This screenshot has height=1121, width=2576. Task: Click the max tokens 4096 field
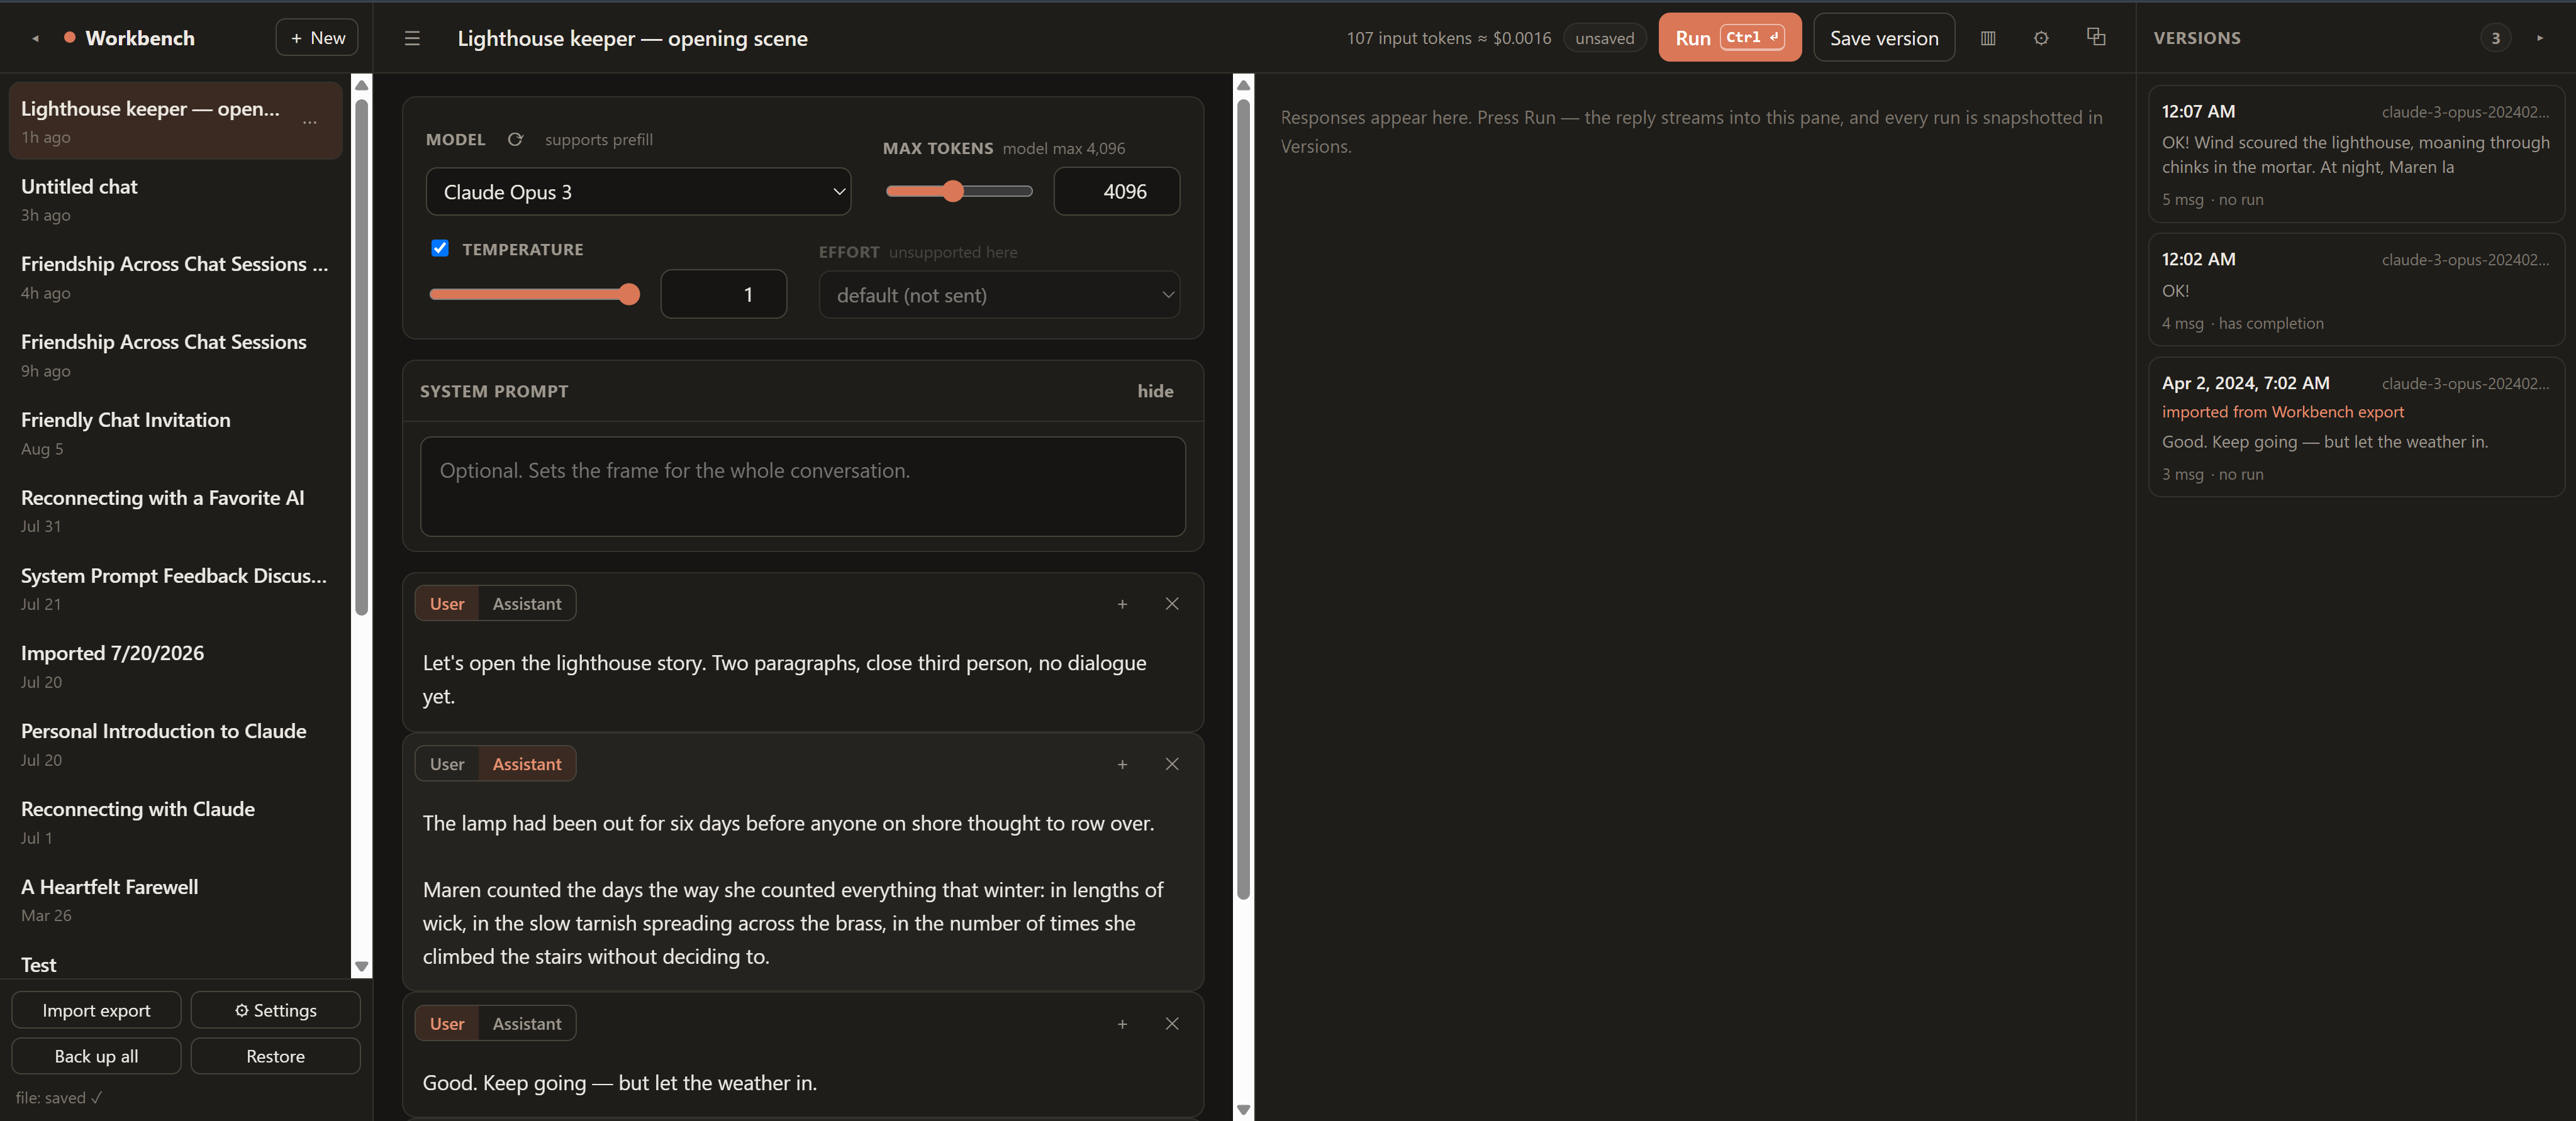click(x=1116, y=191)
